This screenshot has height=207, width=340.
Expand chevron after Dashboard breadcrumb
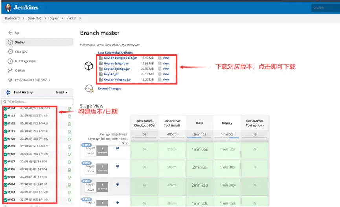coord(24,18)
